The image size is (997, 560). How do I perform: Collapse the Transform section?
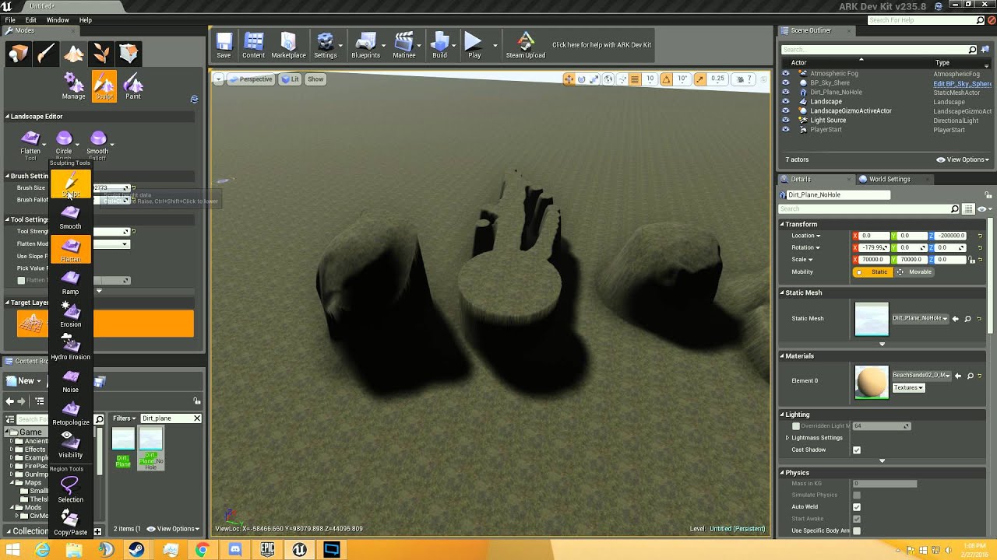coord(783,224)
